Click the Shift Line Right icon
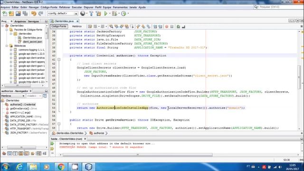 click(160, 27)
